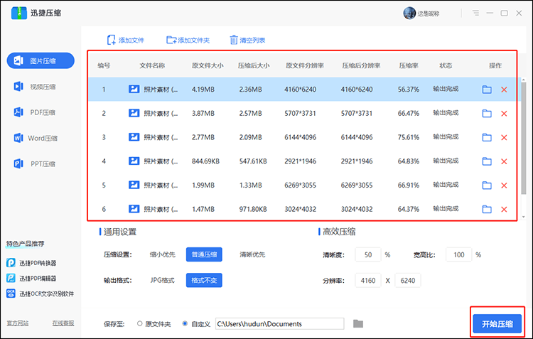533x339 pixels.
Task: Select JPG格式 output format
Action: 163,281
